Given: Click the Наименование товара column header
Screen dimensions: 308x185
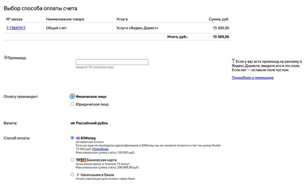Looking at the screenshot, I should coord(65,19).
